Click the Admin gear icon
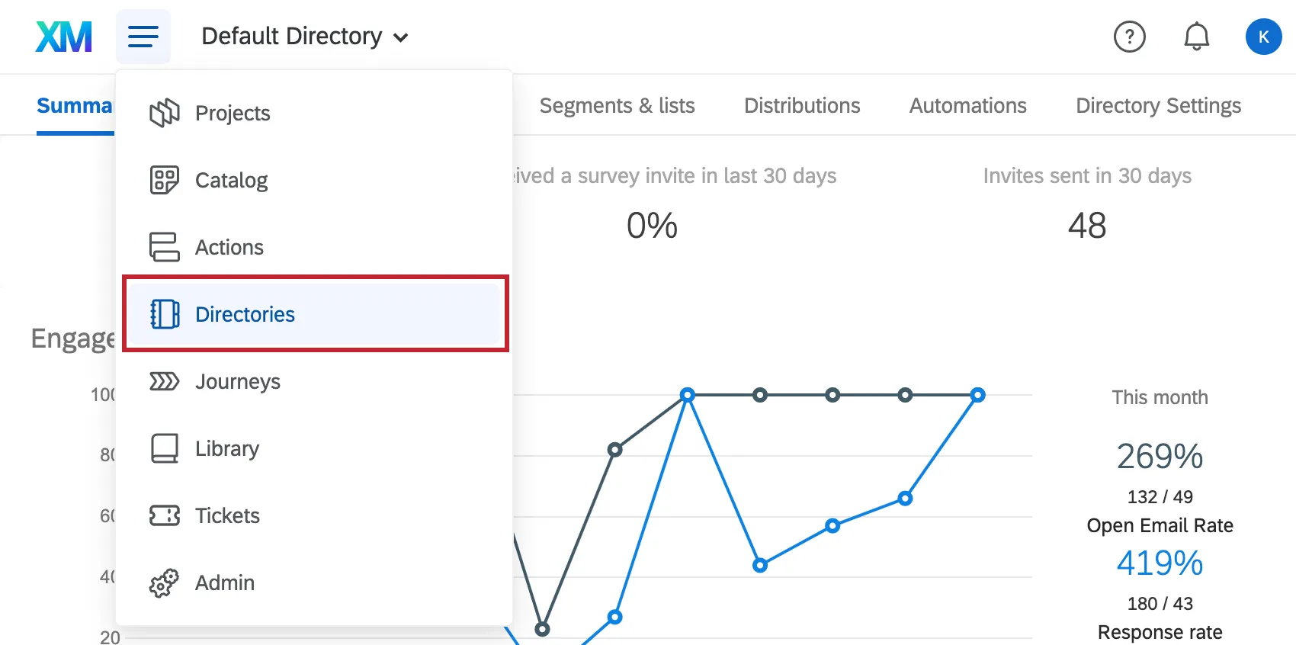Screen dimensions: 1296x645 point(164,582)
